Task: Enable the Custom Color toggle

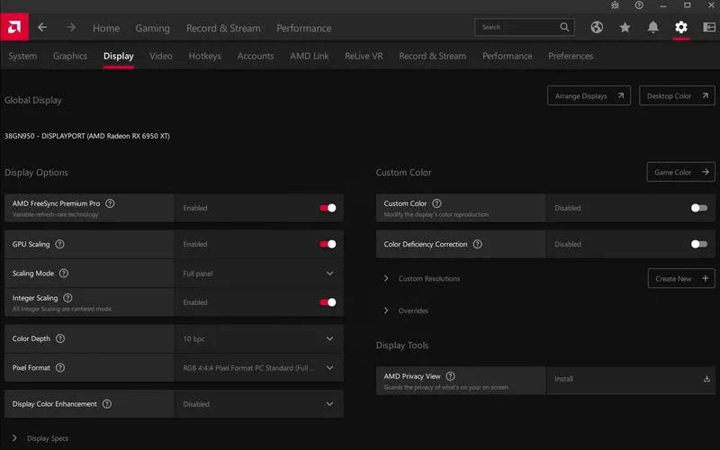Action: (699, 208)
